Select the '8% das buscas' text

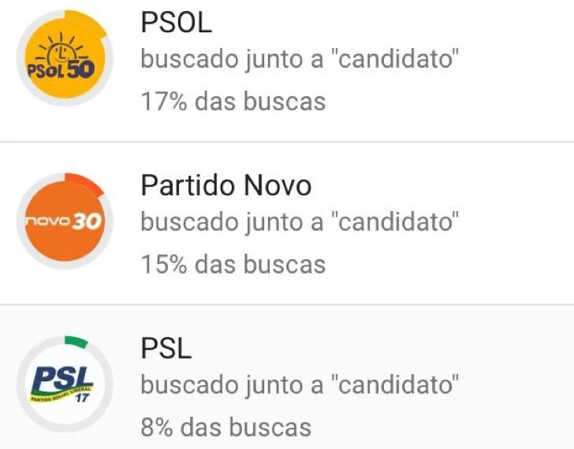pos(226,427)
